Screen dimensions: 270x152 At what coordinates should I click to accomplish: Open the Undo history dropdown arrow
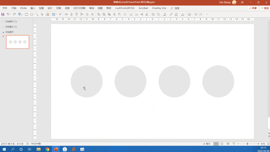click(11, 14)
